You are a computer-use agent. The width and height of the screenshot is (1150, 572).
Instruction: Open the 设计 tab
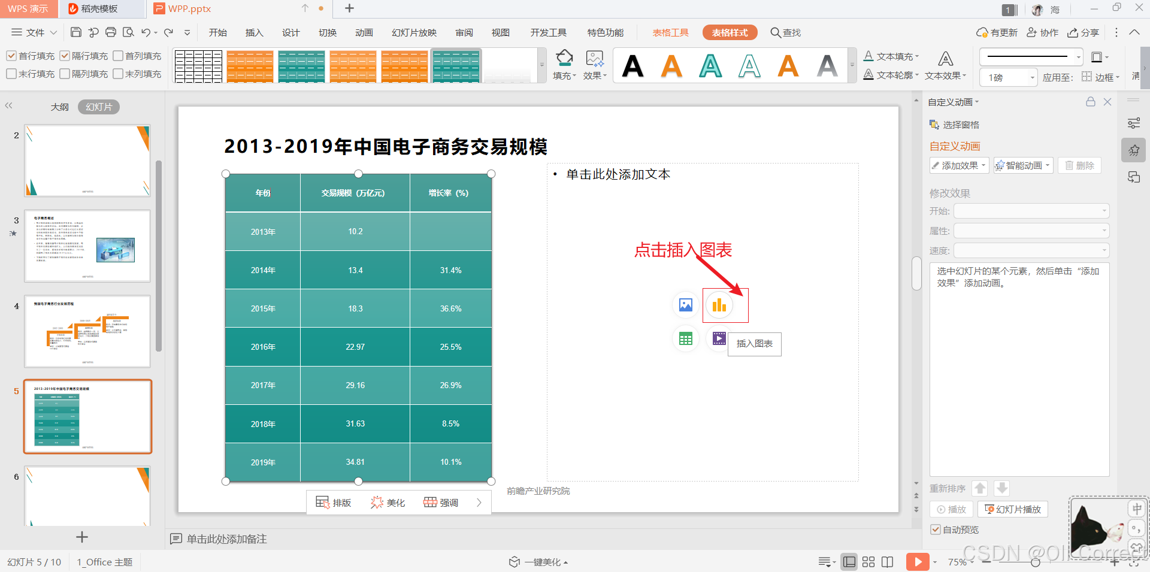(291, 32)
